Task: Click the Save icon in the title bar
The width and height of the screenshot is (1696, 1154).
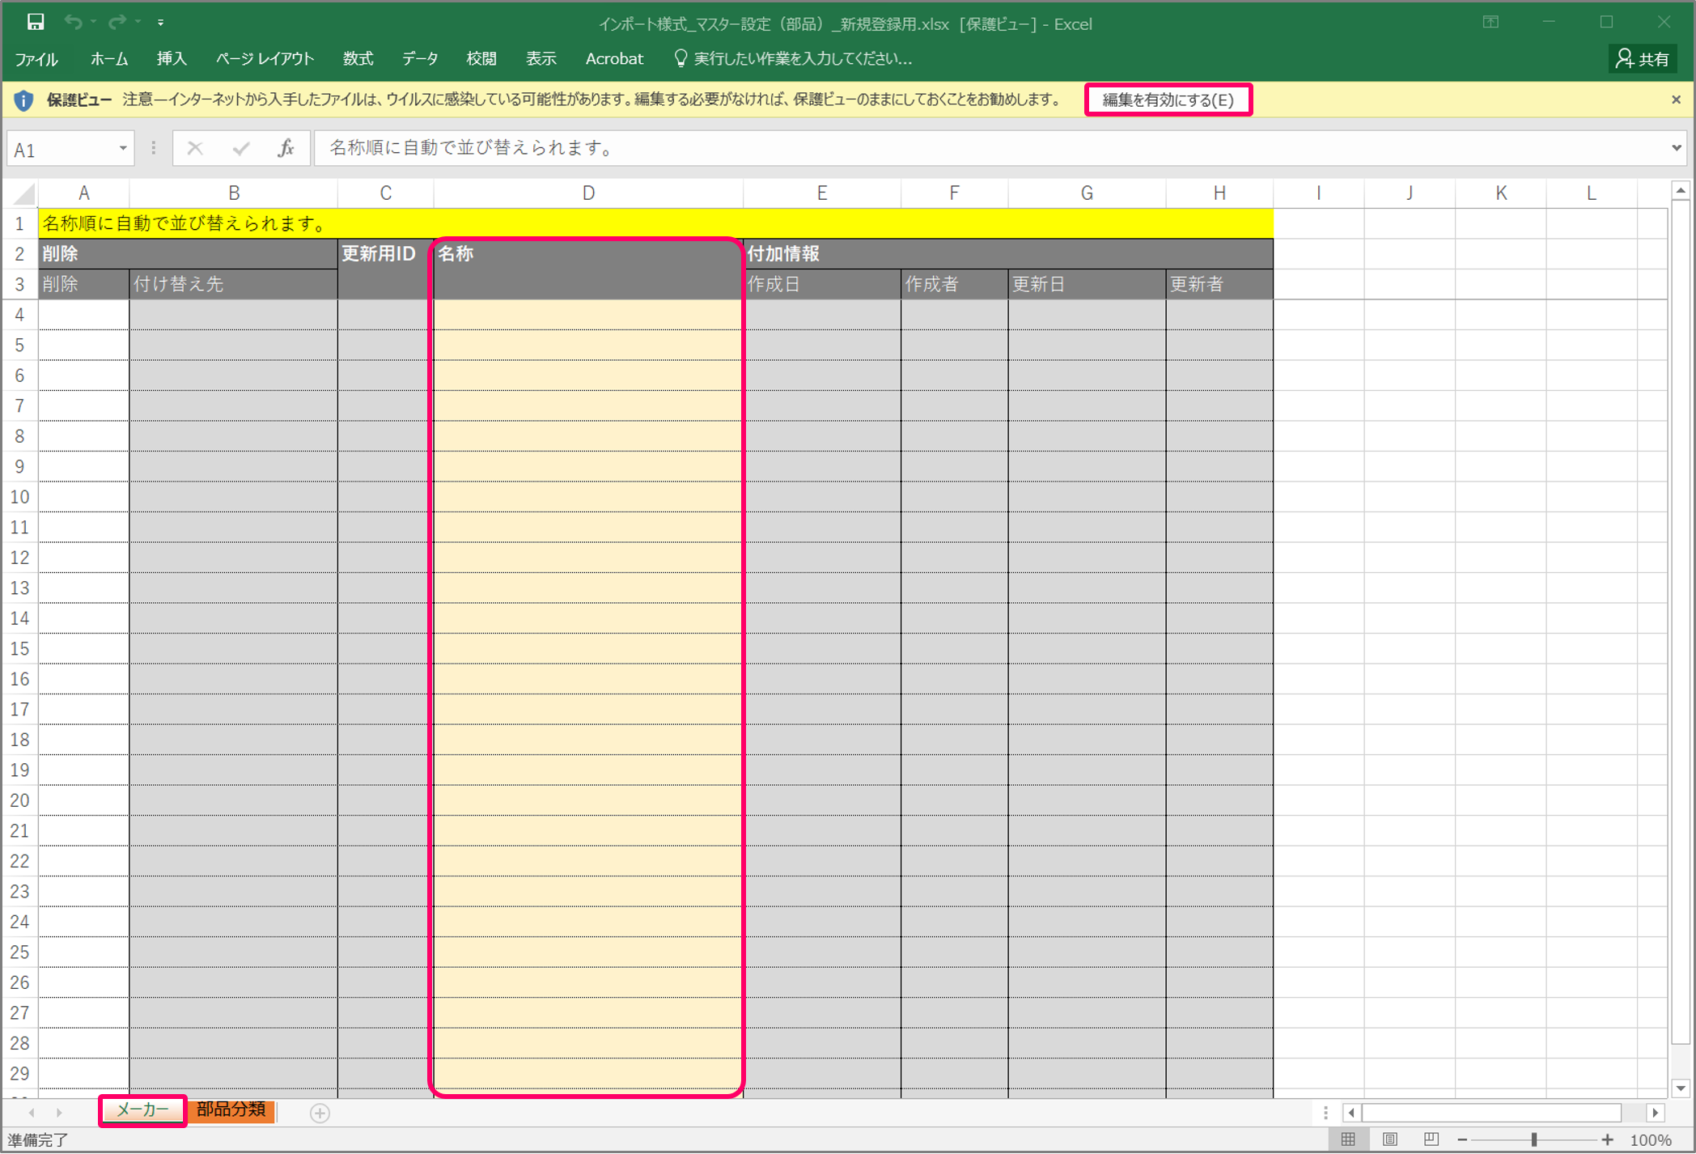Action: [x=35, y=22]
